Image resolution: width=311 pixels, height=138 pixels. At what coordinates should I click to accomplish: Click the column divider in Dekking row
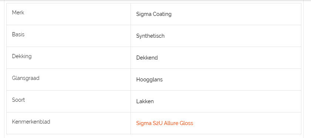[131, 58]
